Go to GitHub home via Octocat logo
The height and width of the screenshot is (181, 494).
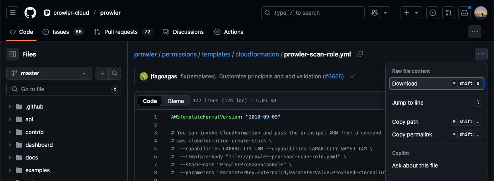(30, 13)
